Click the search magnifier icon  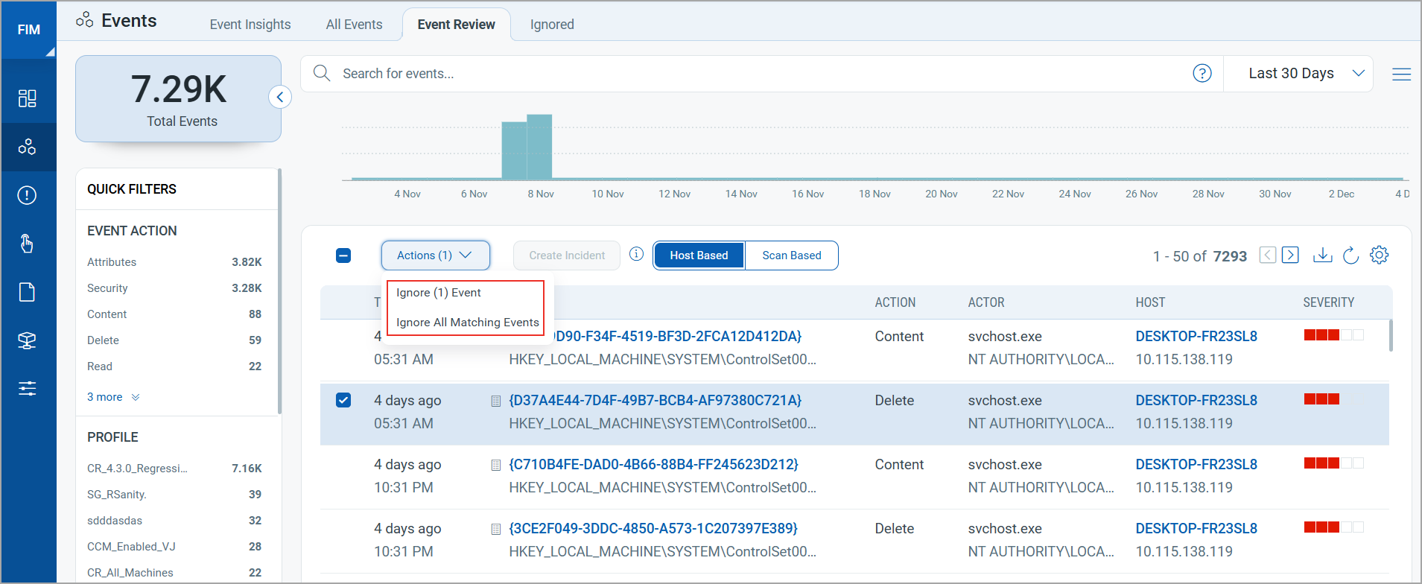click(x=322, y=73)
